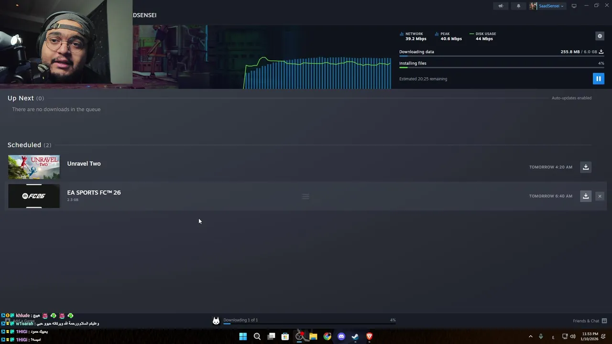
Task: Open the Windows Start menu
Action: point(243,336)
